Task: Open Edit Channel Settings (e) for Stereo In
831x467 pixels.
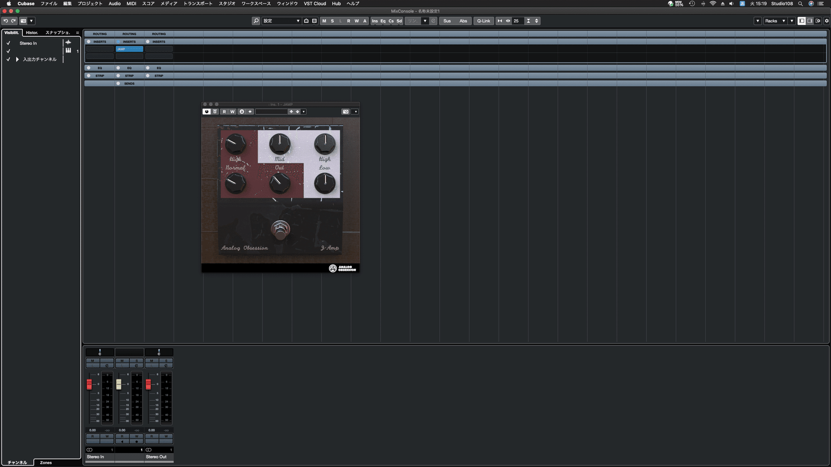Action: pos(107,365)
